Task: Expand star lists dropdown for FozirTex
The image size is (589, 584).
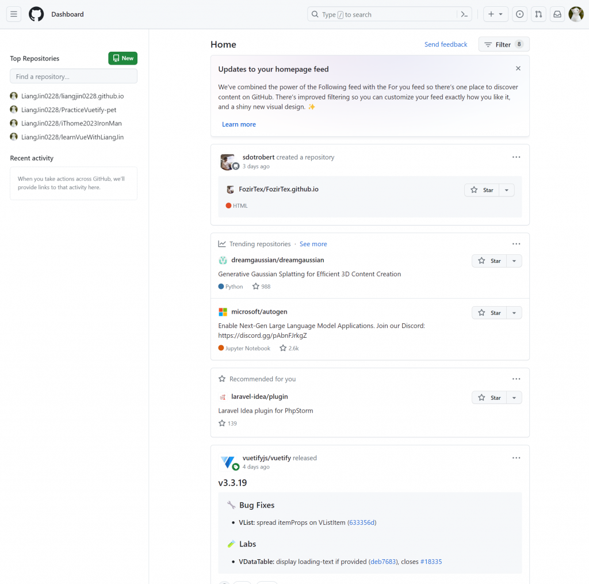Action: [506, 190]
